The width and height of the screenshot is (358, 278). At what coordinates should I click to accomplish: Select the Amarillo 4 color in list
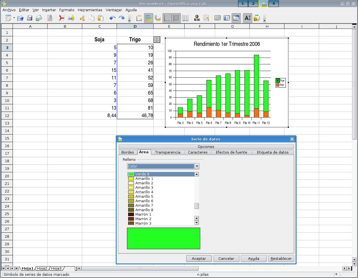pos(144,192)
